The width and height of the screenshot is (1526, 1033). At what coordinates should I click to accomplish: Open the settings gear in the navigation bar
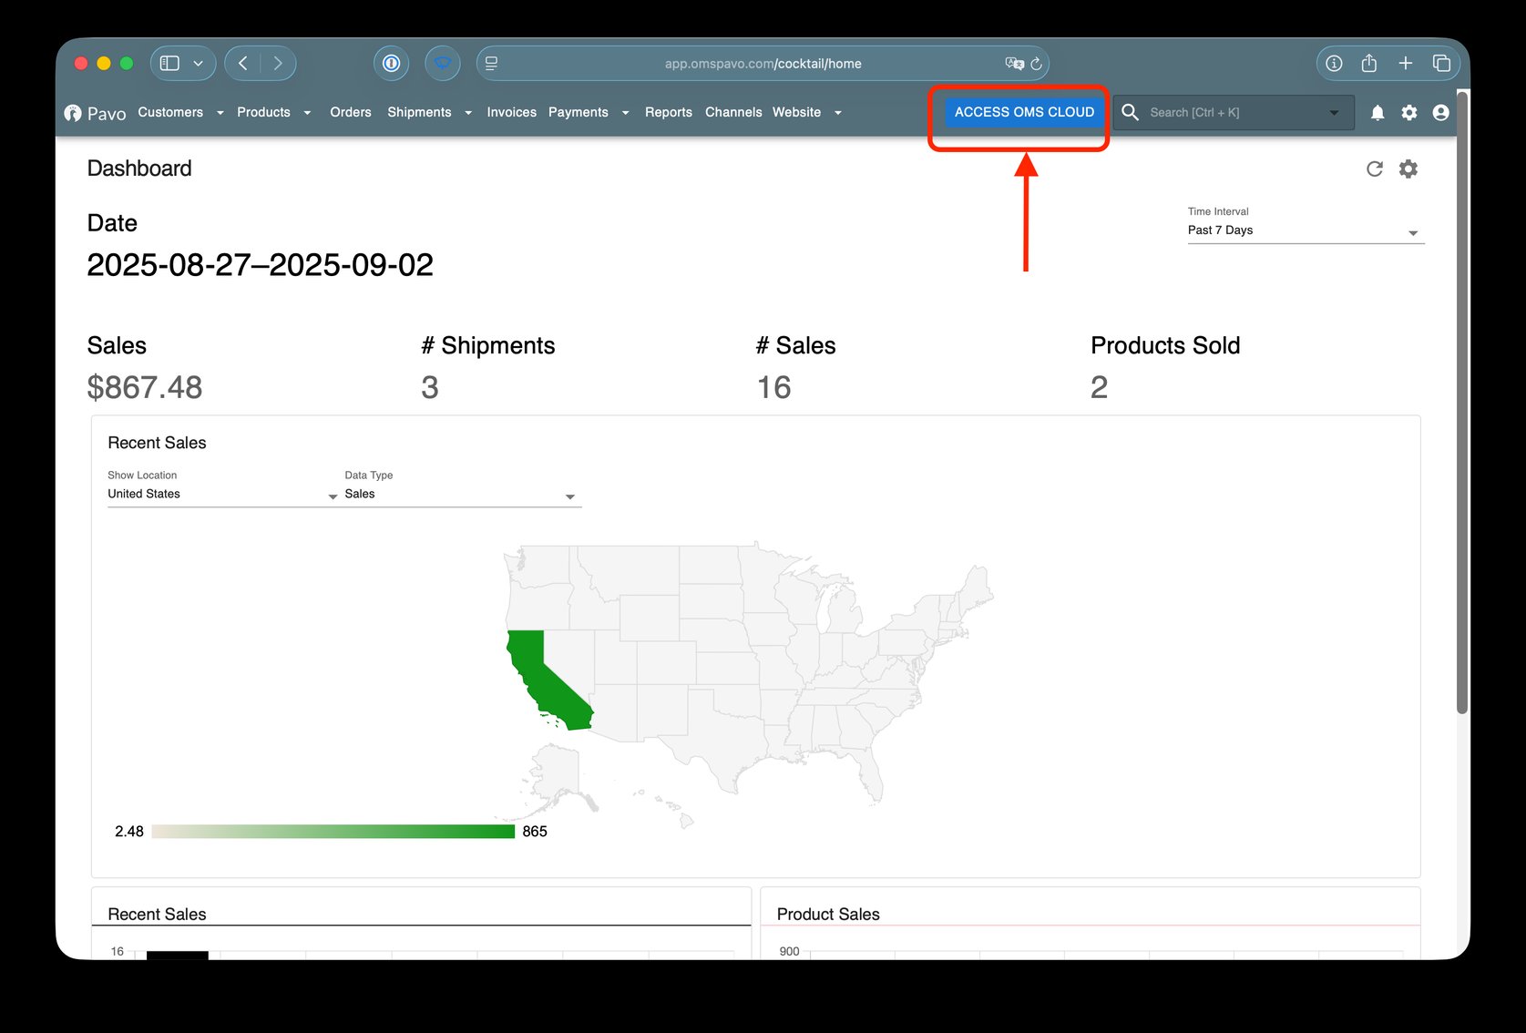pos(1408,112)
